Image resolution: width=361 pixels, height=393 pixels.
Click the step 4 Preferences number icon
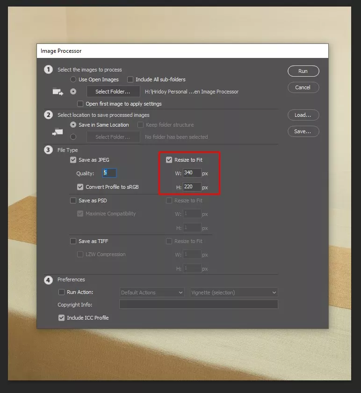click(x=48, y=280)
